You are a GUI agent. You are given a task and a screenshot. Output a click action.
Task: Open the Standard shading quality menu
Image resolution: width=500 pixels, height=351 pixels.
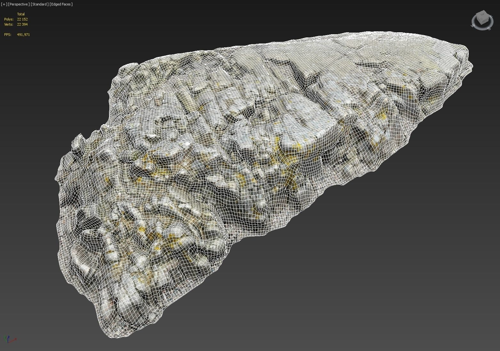point(40,4)
